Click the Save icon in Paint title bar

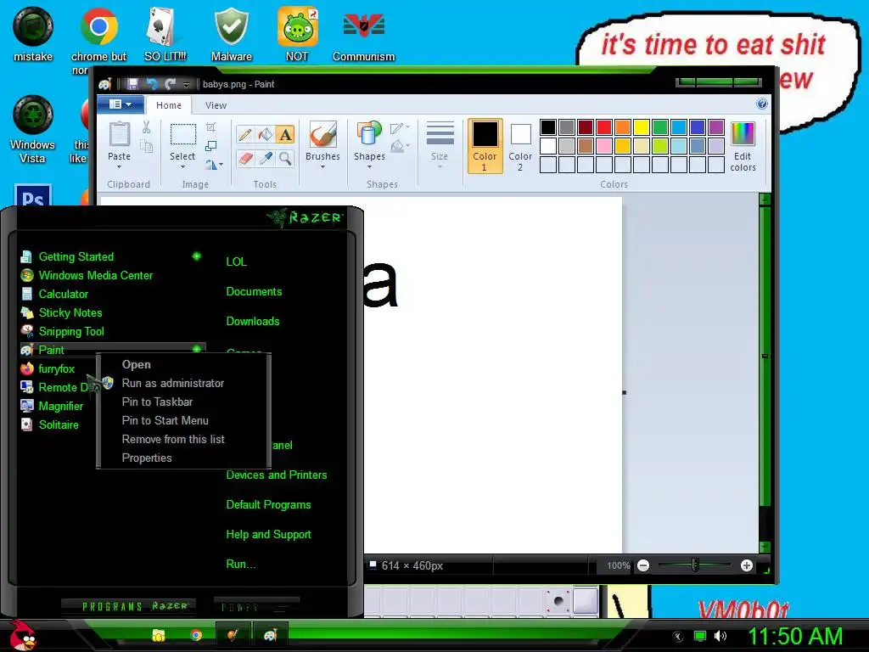(x=132, y=84)
